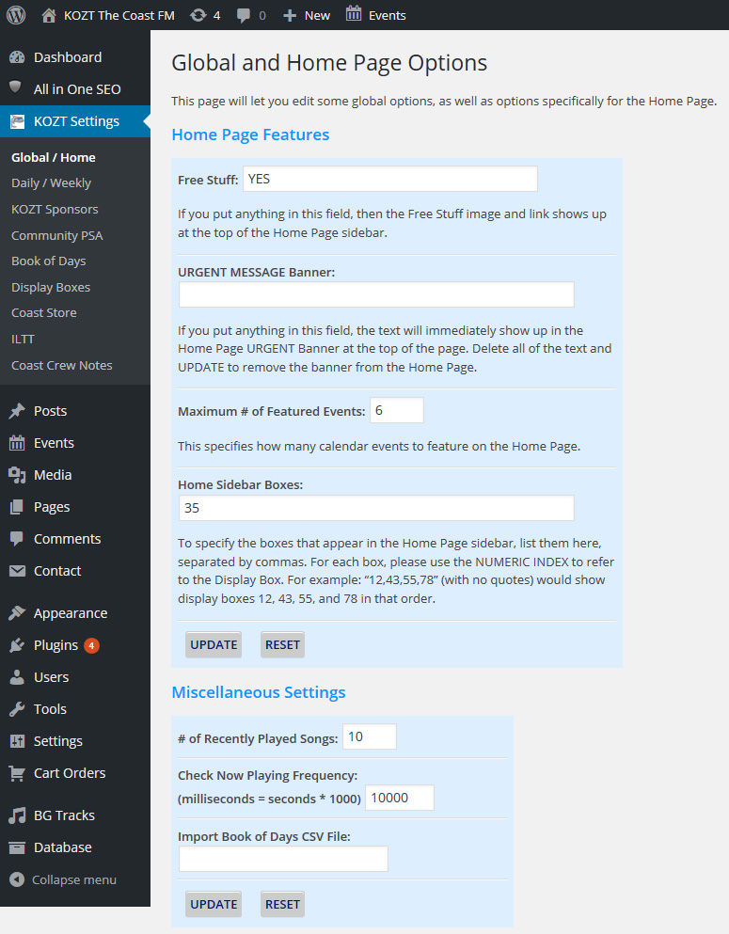Click the Cart Orders cart icon
Image resolution: width=729 pixels, height=934 pixels.
pyautogui.click(x=17, y=773)
